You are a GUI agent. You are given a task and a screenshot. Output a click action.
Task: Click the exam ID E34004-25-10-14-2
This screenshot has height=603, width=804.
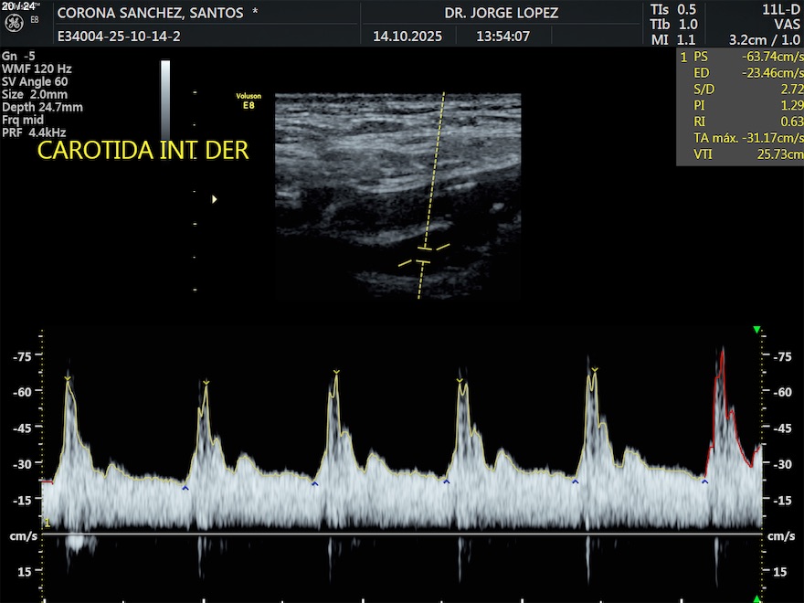(118, 37)
